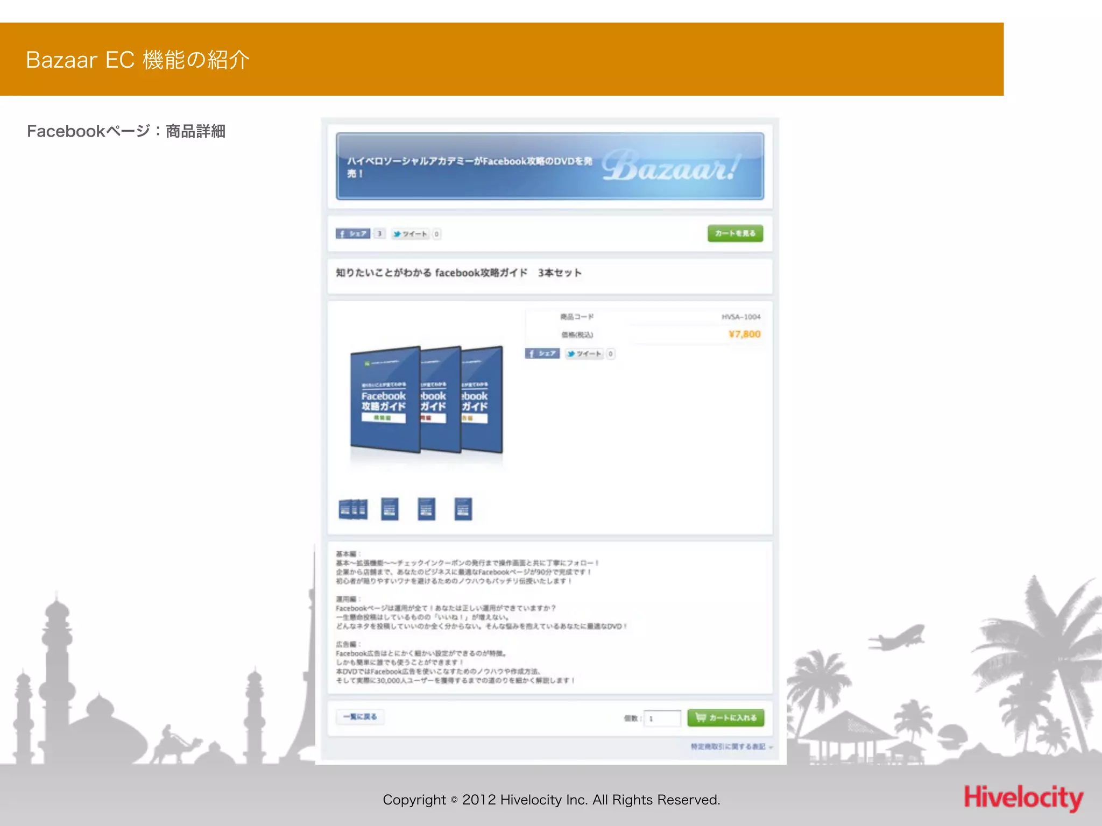The image size is (1102, 826).
Task: Click the Facebook シェア button under the price
Action: (542, 353)
